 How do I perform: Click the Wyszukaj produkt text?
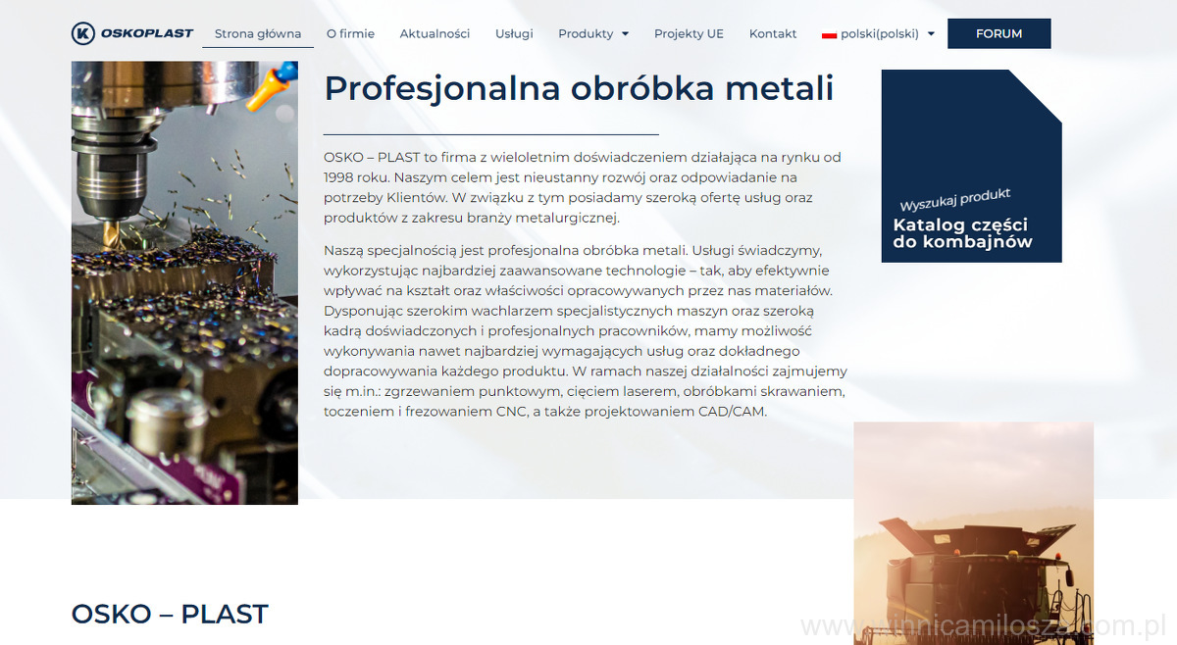(x=954, y=200)
